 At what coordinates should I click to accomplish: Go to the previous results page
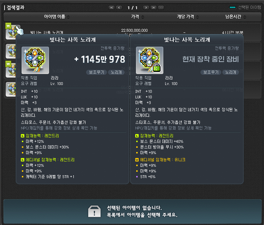pyautogui.click(x=119, y=7)
